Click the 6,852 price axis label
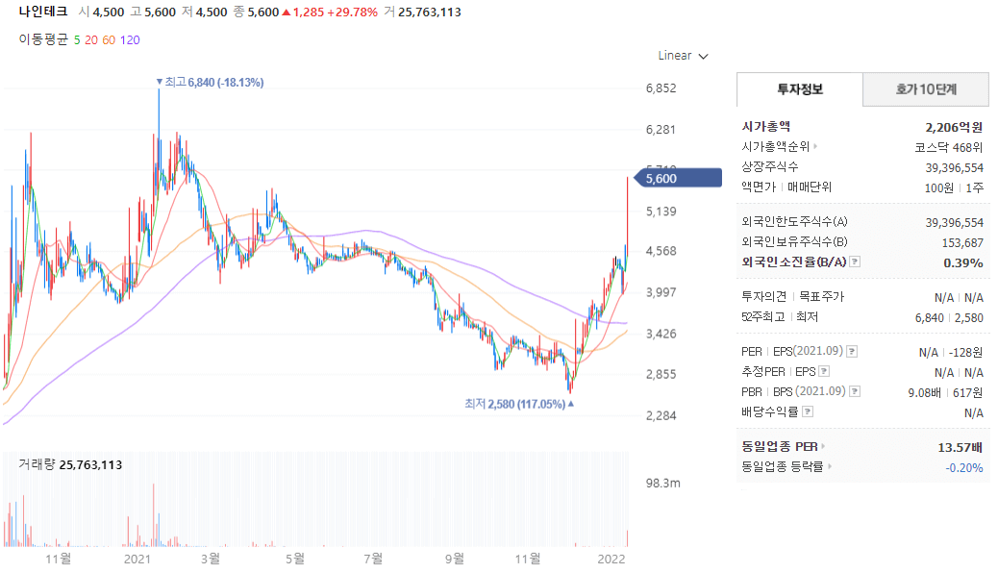998x573 pixels. (661, 88)
